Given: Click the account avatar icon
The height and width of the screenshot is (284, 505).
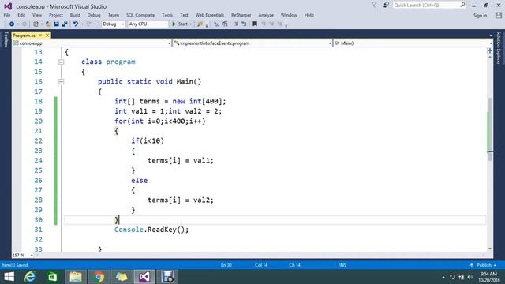Looking at the screenshot, I should click(x=499, y=15).
